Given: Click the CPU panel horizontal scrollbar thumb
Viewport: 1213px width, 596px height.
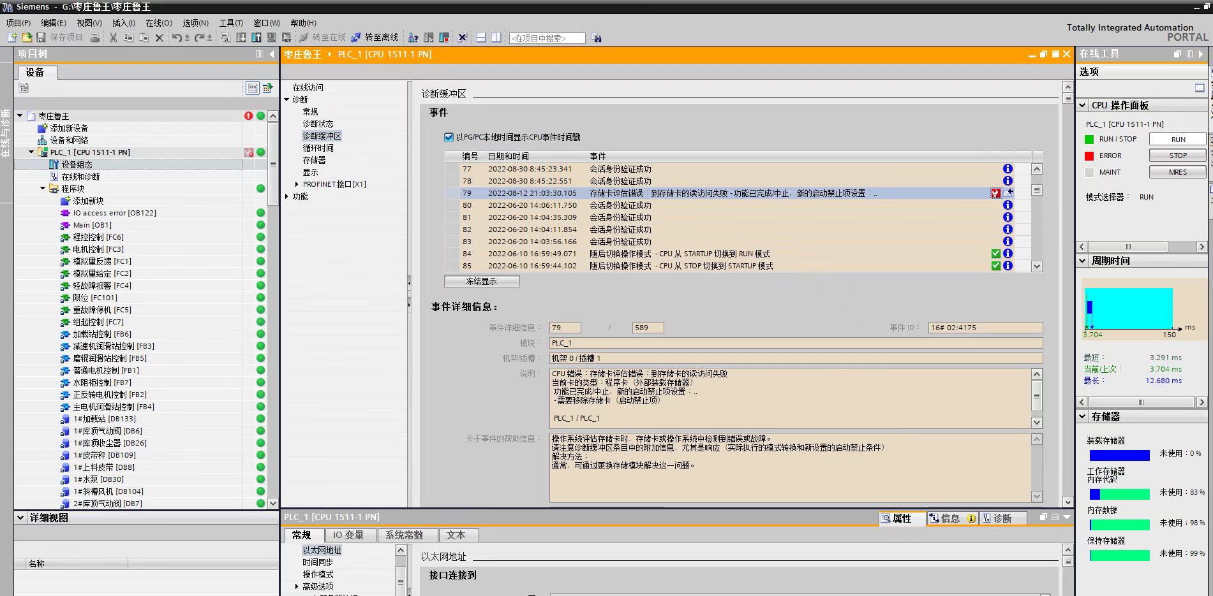Looking at the screenshot, I should point(1127,247).
